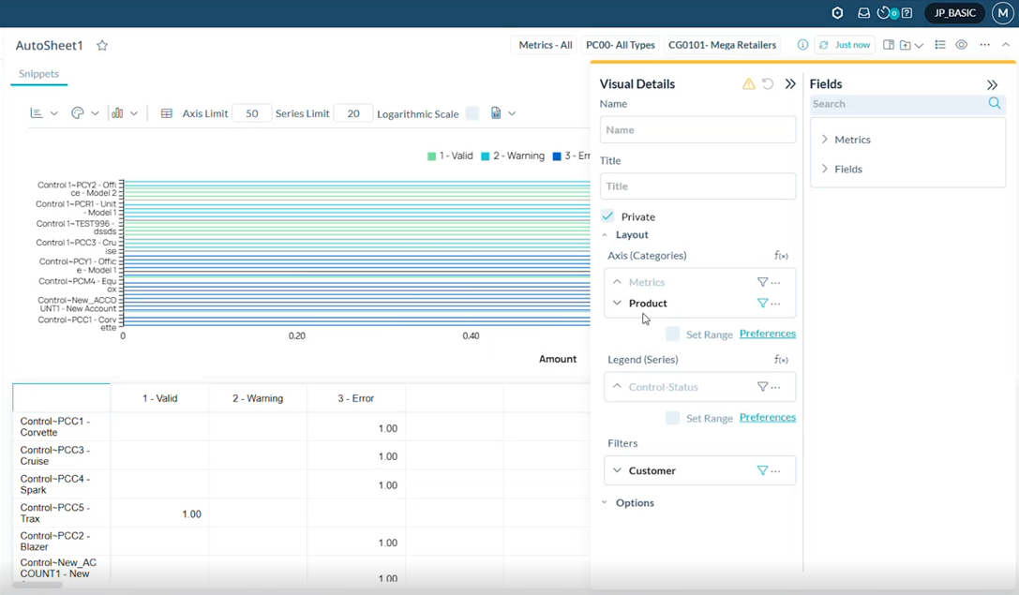
Task: Click the Just now refresh button
Action: 844,45
